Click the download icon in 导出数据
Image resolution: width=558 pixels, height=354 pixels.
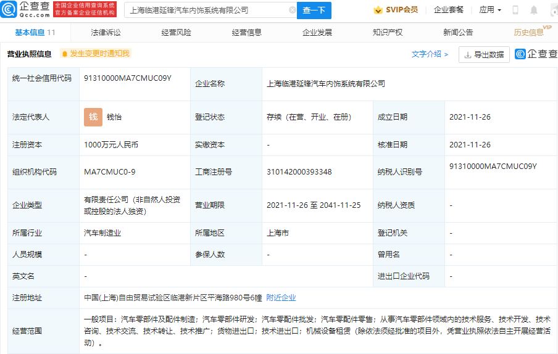pyautogui.click(x=468, y=55)
